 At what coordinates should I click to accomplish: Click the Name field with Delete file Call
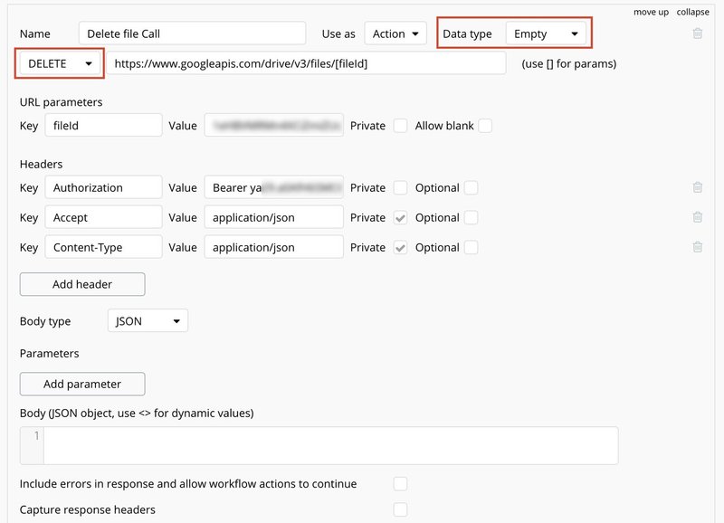coord(192,33)
